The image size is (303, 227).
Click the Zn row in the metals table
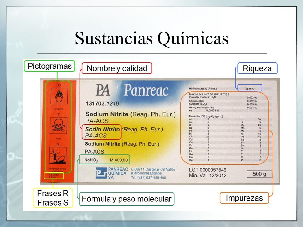(x=252, y=160)
